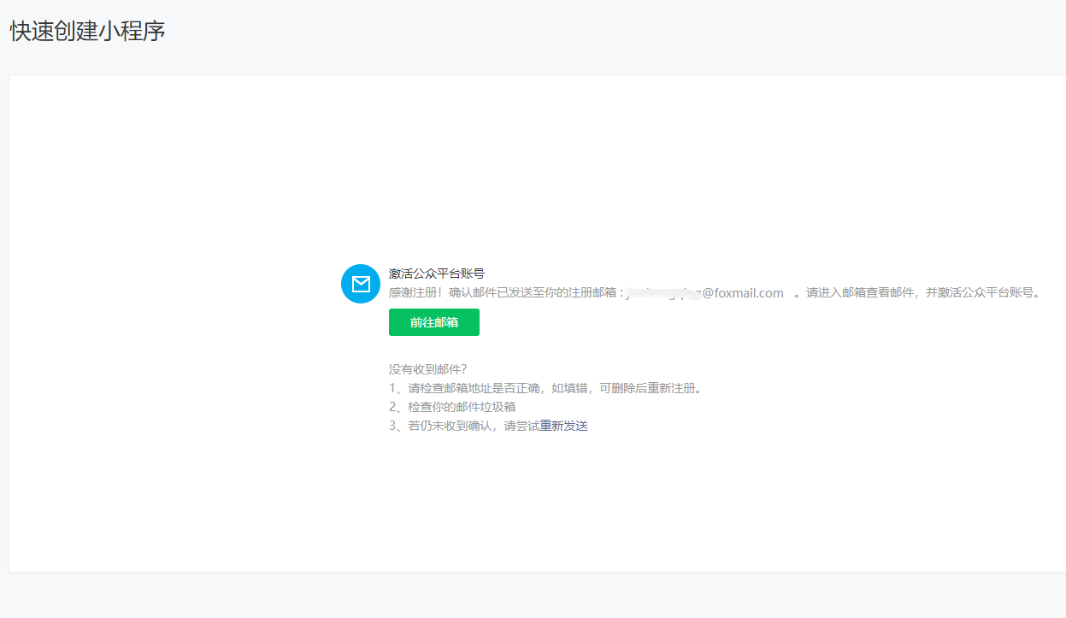Click the blue mail envelope icon

click(x=361, y=284)
